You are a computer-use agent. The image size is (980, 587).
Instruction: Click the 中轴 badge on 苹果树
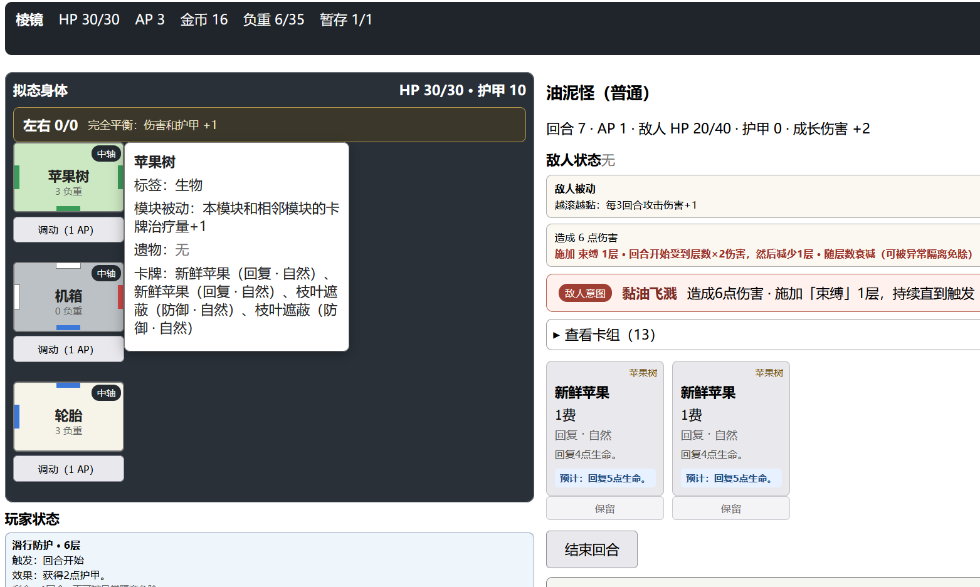click(107, 153)
